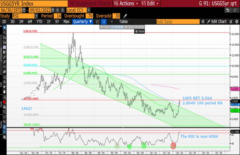Select the 6M range
This screenshot has height=155, width=240.
[30, 22]
